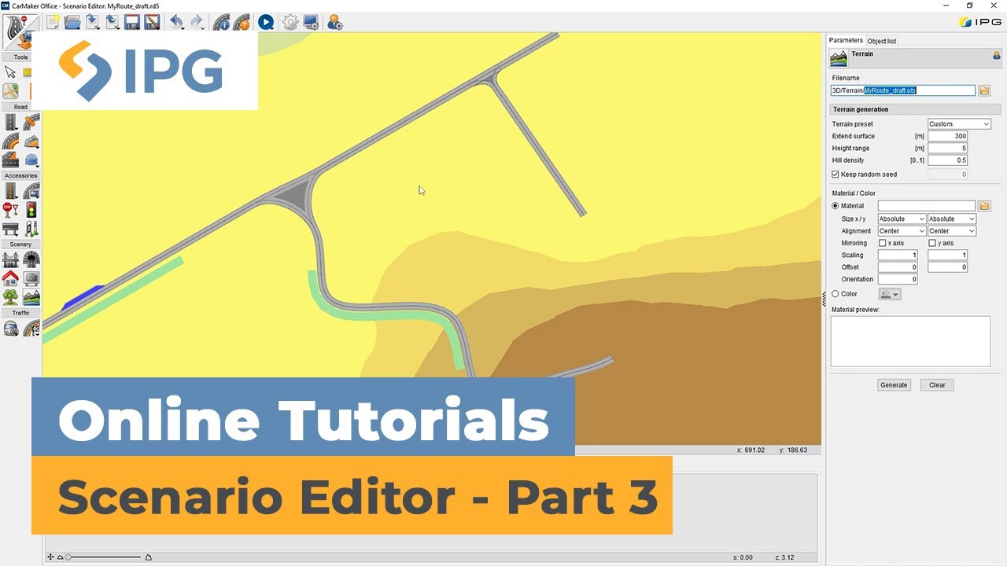The image size is (1007, 566).
Task: Click the lock icon in Terrain header
Action: tap(997, 55)
